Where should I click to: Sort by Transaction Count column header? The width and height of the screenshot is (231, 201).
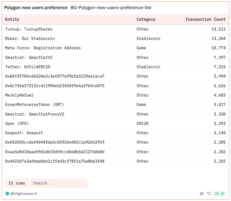coord(205,19)
